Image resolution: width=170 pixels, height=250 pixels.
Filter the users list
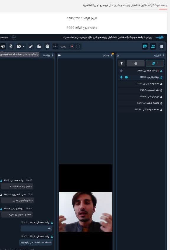122,63
